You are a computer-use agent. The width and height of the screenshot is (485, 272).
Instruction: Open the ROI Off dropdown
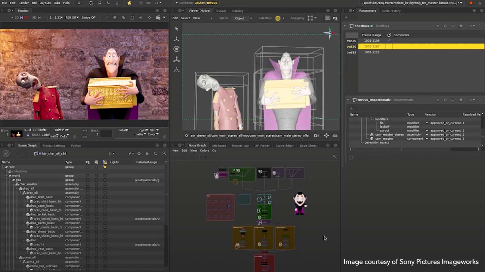click(x=72, y=17)
